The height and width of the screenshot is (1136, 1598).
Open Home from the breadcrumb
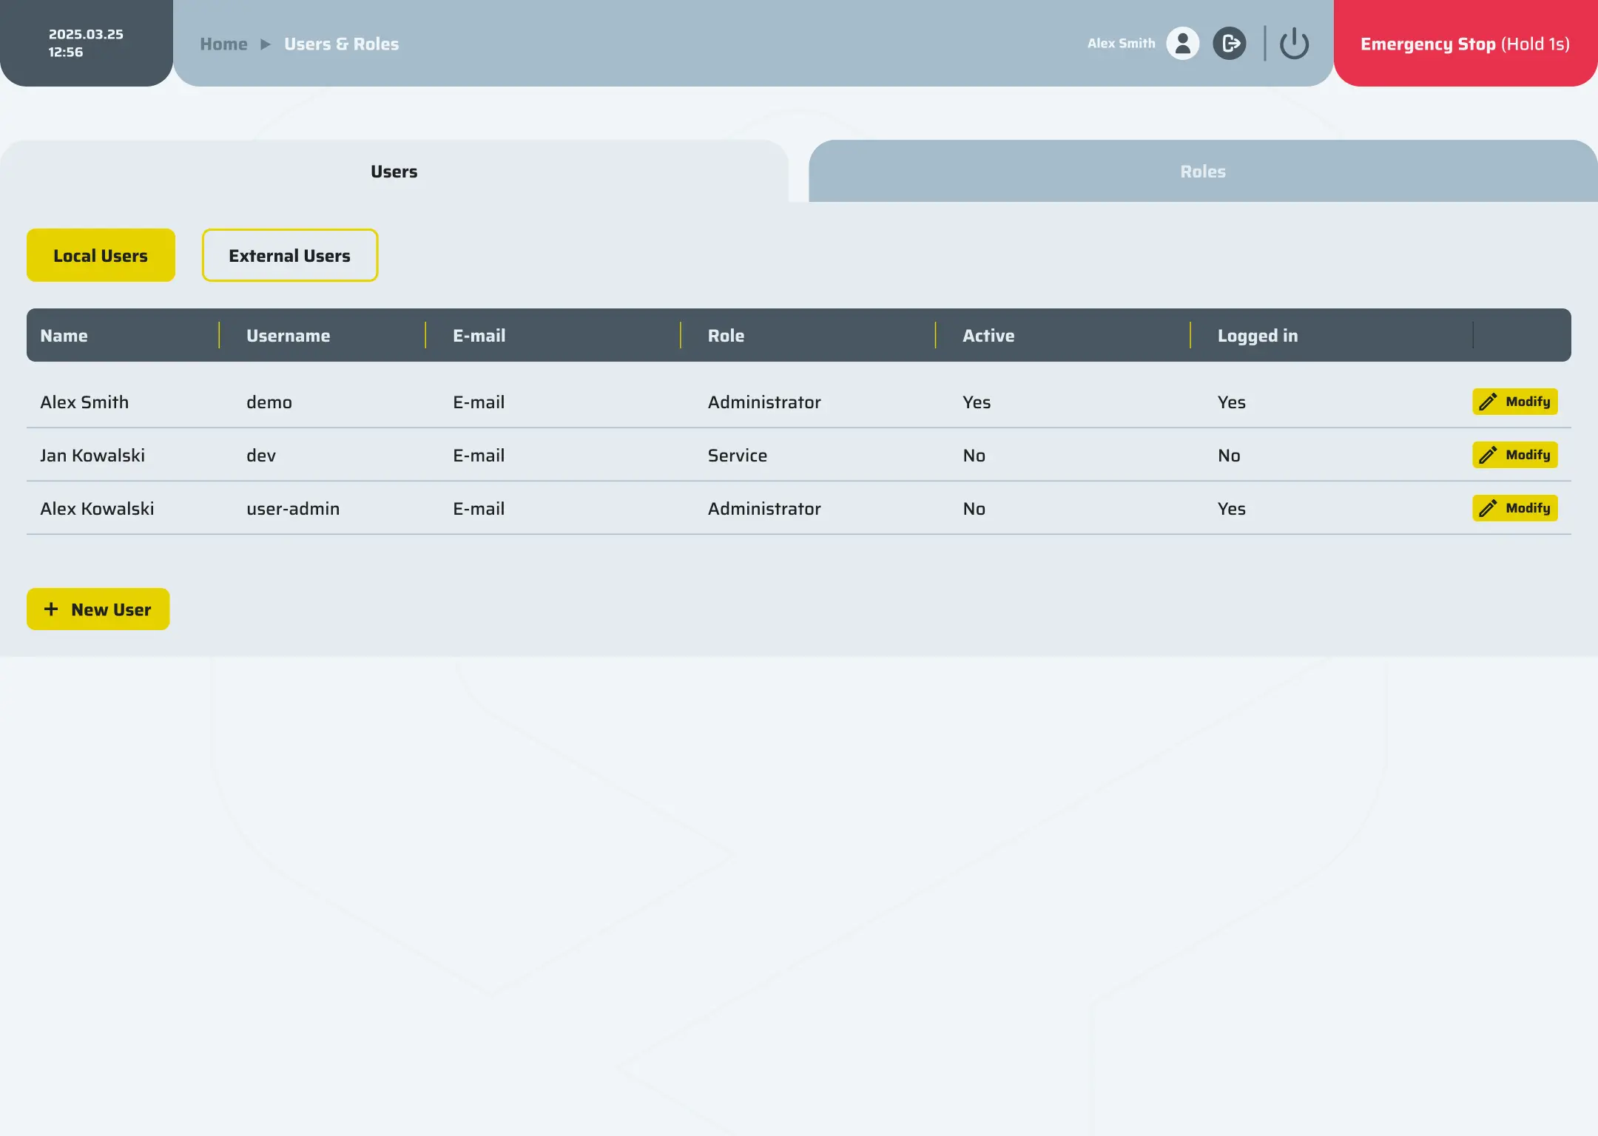223,44
